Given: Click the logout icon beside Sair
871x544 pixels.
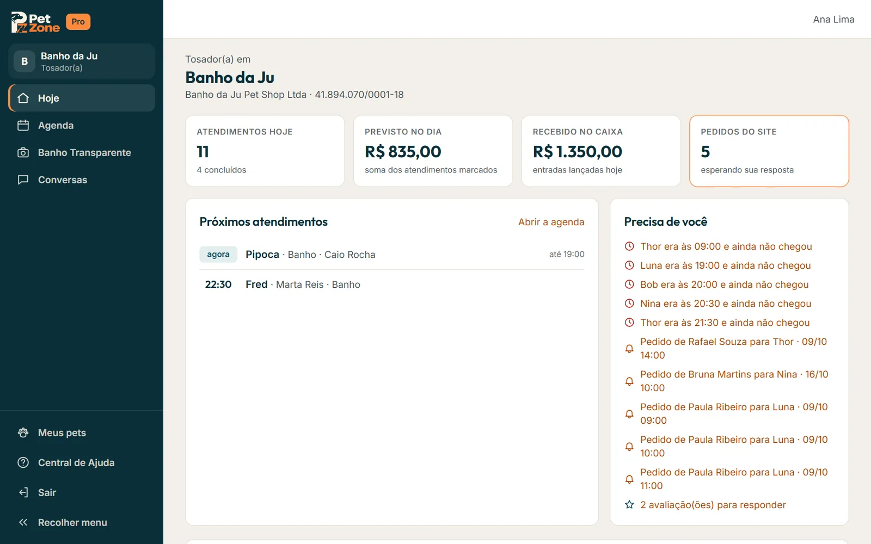Looking at the screenshot, I should click(23, 492).
